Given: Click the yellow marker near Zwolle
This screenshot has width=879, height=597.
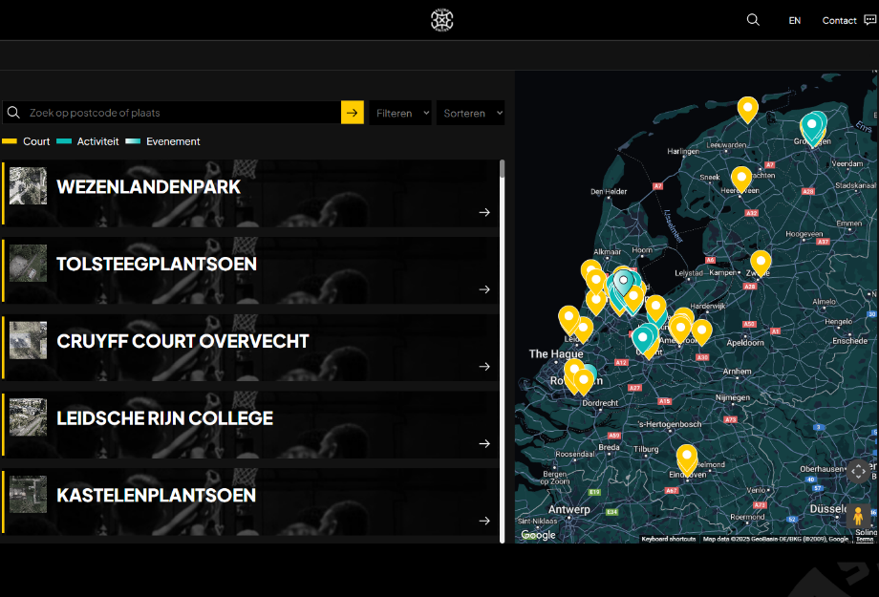Looking at the screenshot, I should (x=761, y=261).
